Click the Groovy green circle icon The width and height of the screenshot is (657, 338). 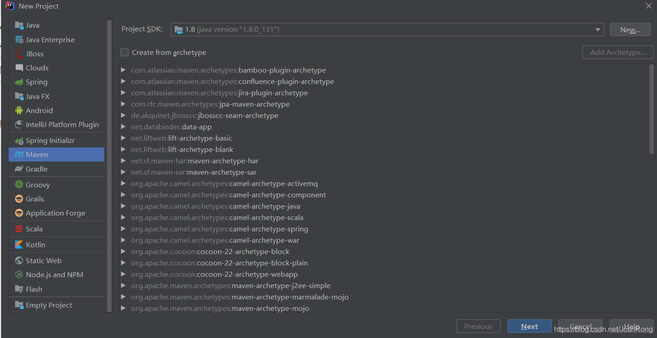point(19,185)
